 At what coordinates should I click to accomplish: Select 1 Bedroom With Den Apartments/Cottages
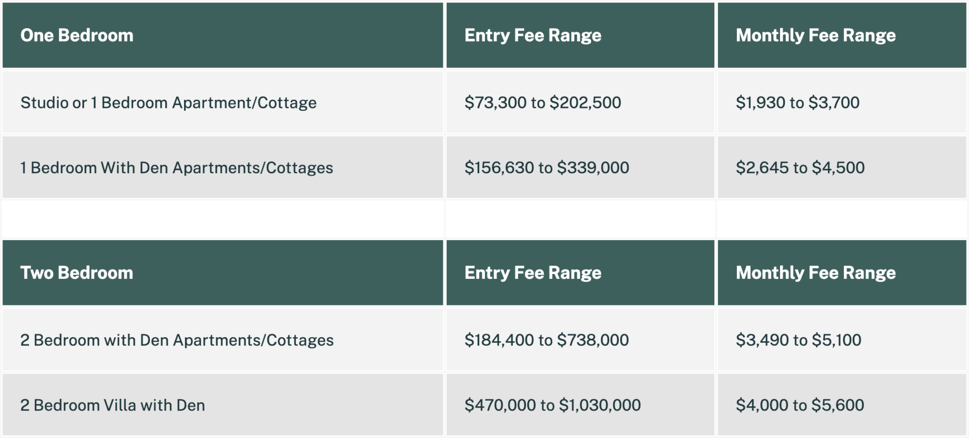(223, 167)
